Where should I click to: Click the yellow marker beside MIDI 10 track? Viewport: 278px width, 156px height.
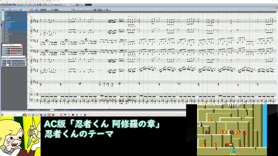coord(1,34)
